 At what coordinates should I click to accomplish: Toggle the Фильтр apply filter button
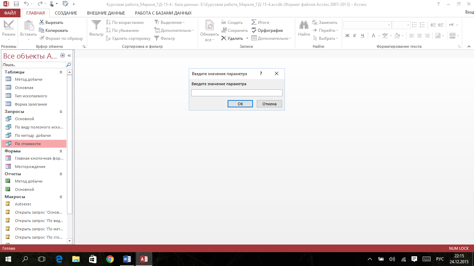pyautogui.click(x=164, y=38)
